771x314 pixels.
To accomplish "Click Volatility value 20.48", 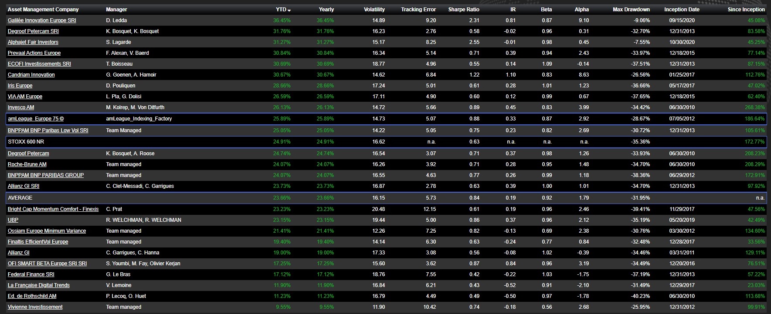I will pos(378,209).
